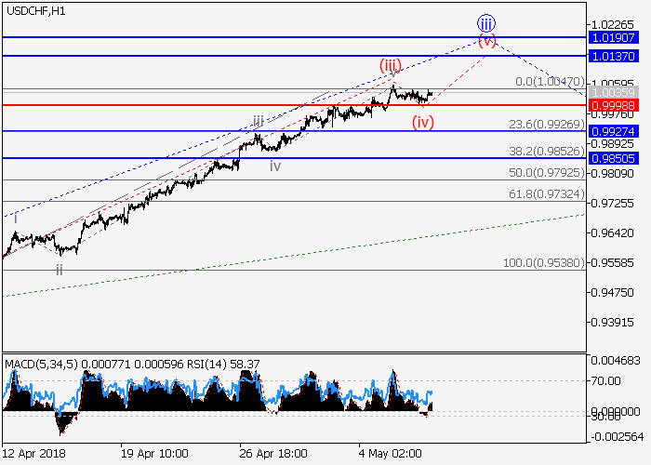Viewport: 651px width, 465px height.
Task: Select the Fibonacci 100.0(0.95380) label
Action: 543,263
